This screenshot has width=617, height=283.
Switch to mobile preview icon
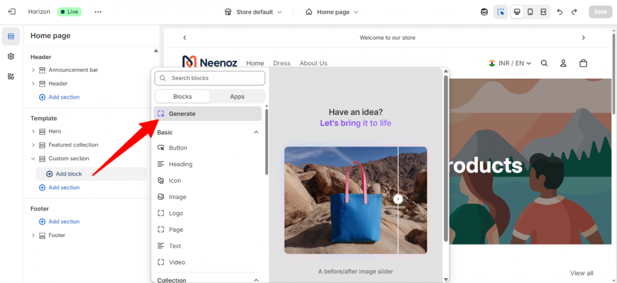530,12
